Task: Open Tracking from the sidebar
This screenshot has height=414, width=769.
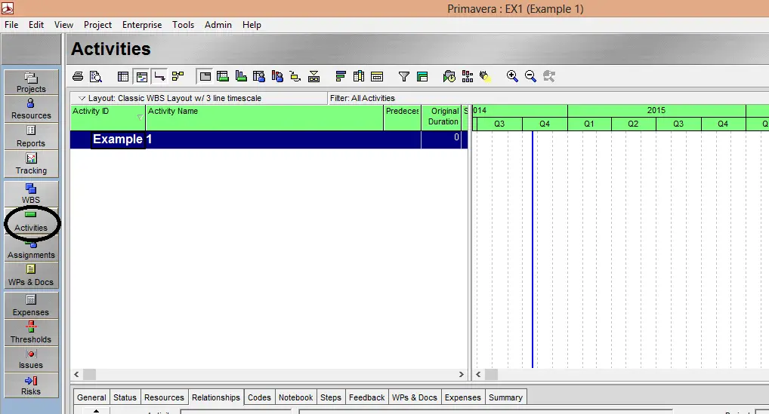Action: pyautogui.click(x=31, y=164)
